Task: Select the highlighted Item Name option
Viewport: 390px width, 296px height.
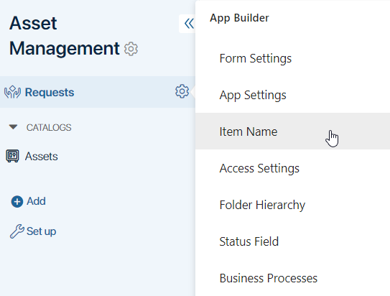Action: click(292, 131)
